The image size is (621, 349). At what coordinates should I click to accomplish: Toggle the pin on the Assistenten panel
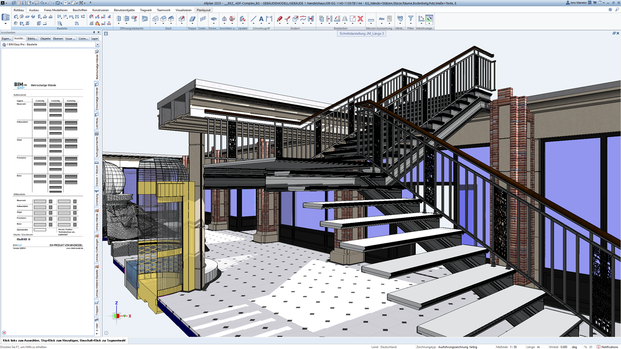(94, 32)
